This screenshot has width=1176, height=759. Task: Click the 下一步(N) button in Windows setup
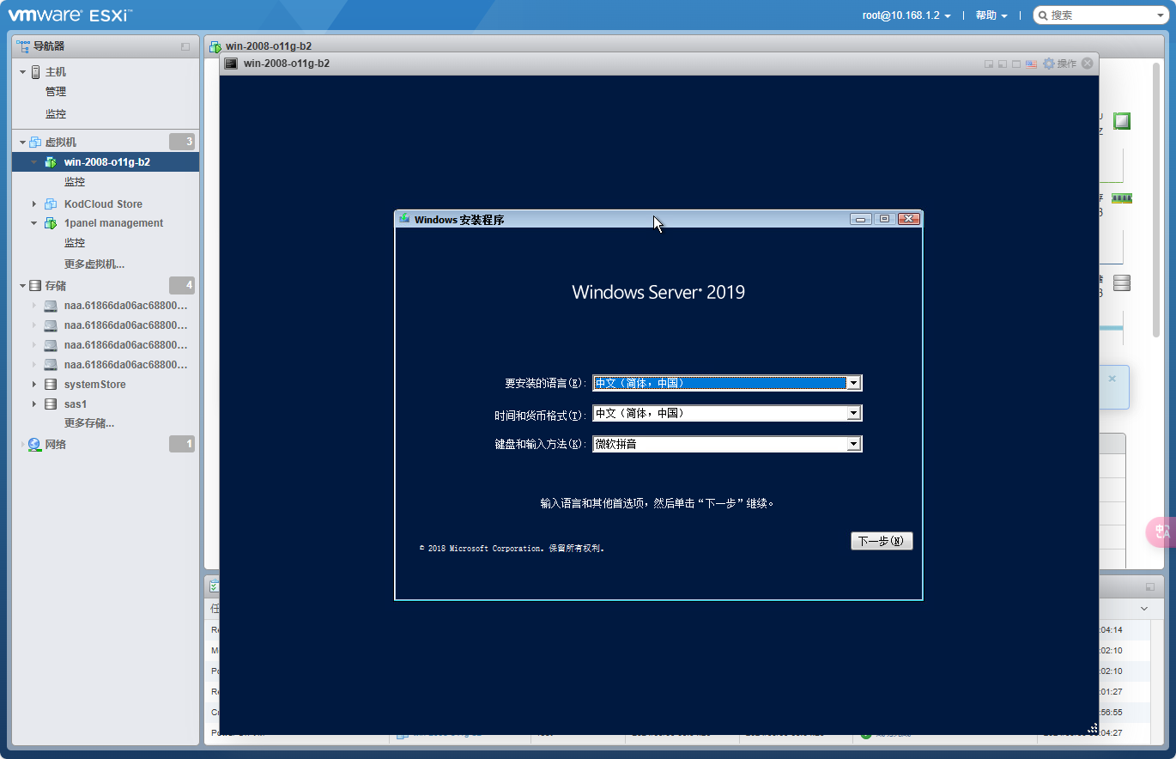[882, 541]
